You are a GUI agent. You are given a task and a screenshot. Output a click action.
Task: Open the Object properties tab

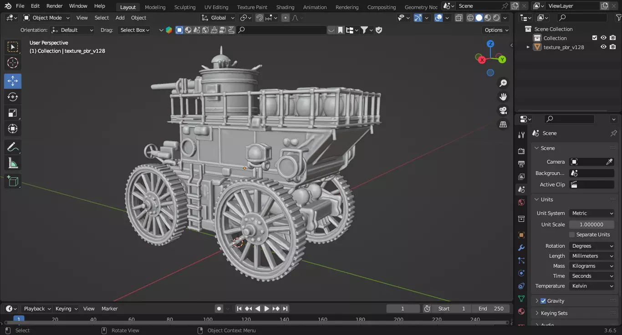click(521, 235)
